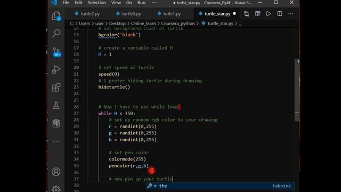Viewport: 341px width, 192px height.
Task: Maximize the VS Code window
Action: 276,2
